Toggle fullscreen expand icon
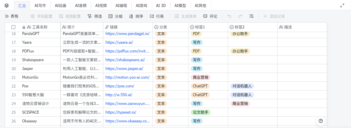The height and width of the screenshot is (128, 351). pos(342,5)
